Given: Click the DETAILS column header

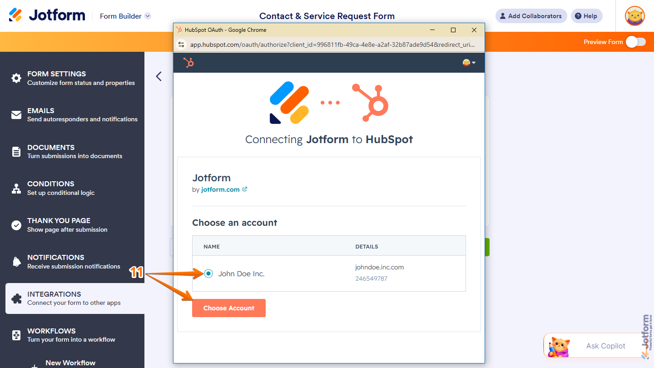Looking at the screenshot, I should pyautogui.click(x=367, y=247).
